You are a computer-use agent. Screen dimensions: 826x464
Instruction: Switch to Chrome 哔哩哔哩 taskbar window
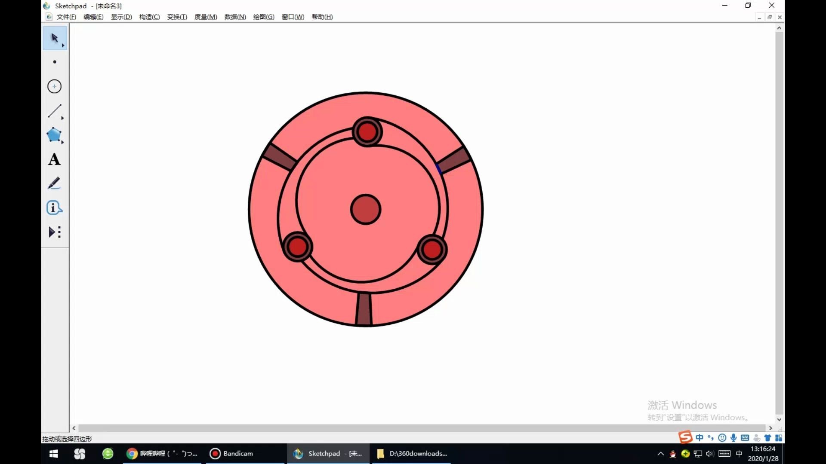pos(162,454)
